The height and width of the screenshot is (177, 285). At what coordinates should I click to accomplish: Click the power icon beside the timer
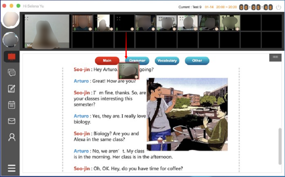[279, 8]
